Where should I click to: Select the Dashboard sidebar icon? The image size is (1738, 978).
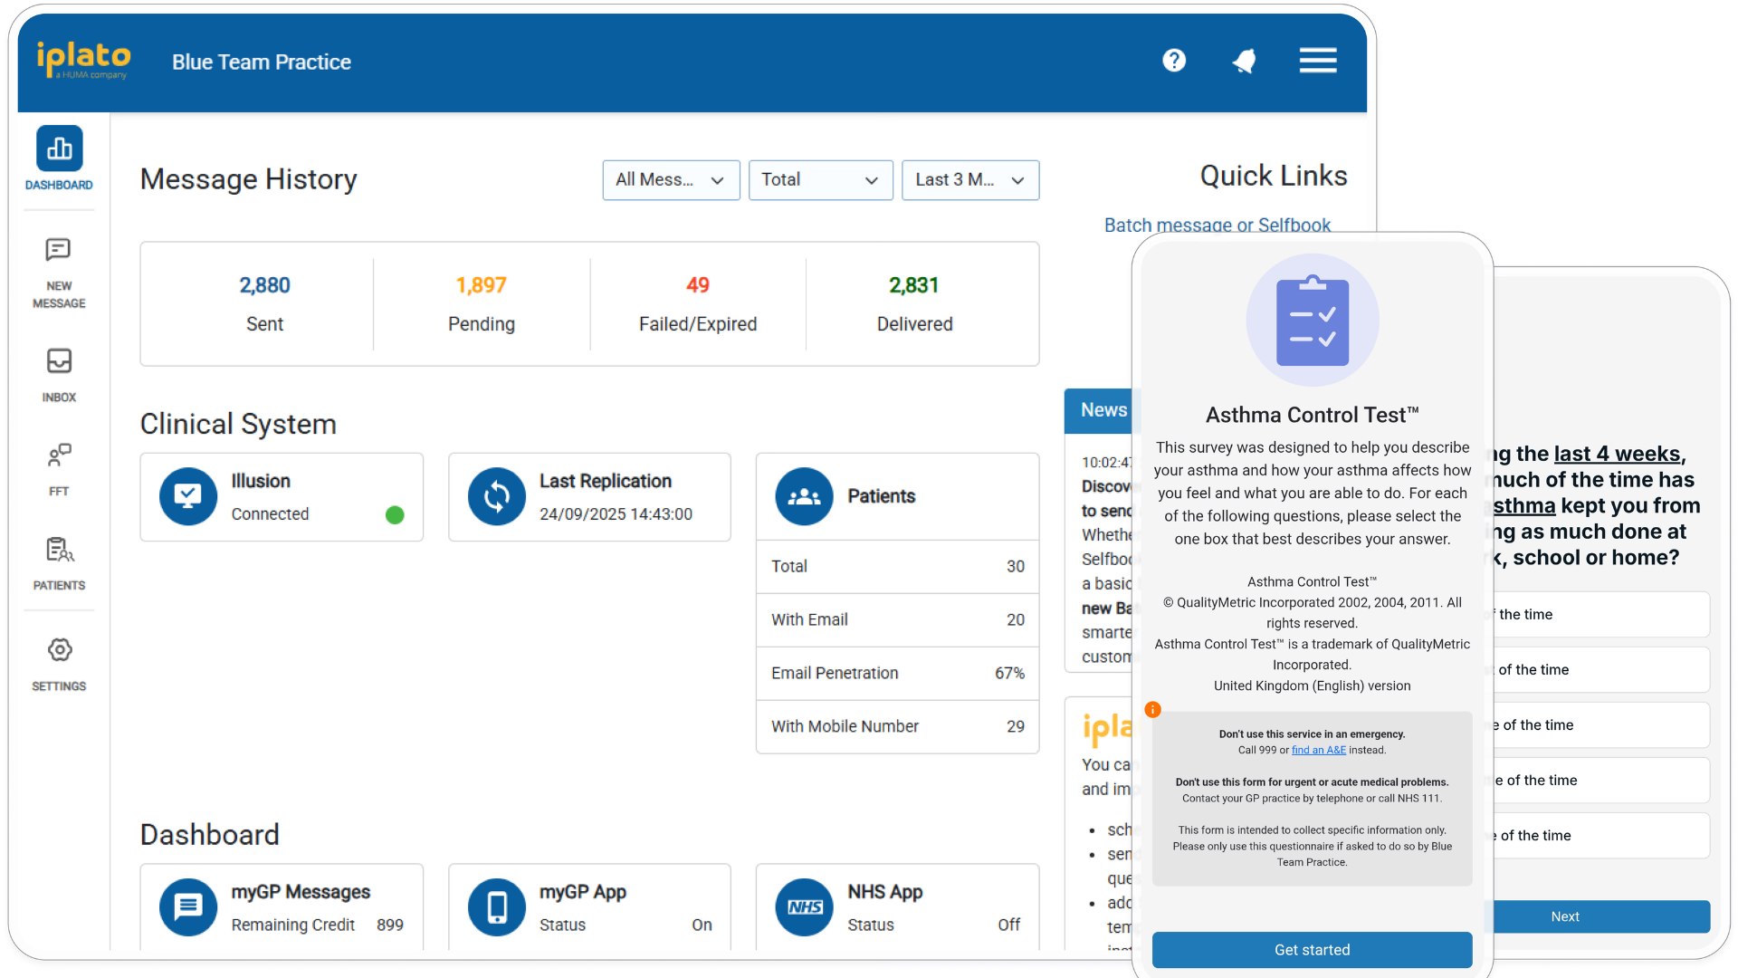pyautogui.click(x=60, y=149)
